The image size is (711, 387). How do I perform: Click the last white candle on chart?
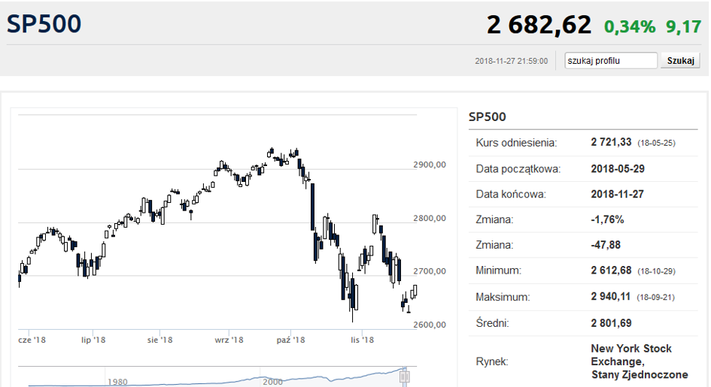(x=415, y=291)
